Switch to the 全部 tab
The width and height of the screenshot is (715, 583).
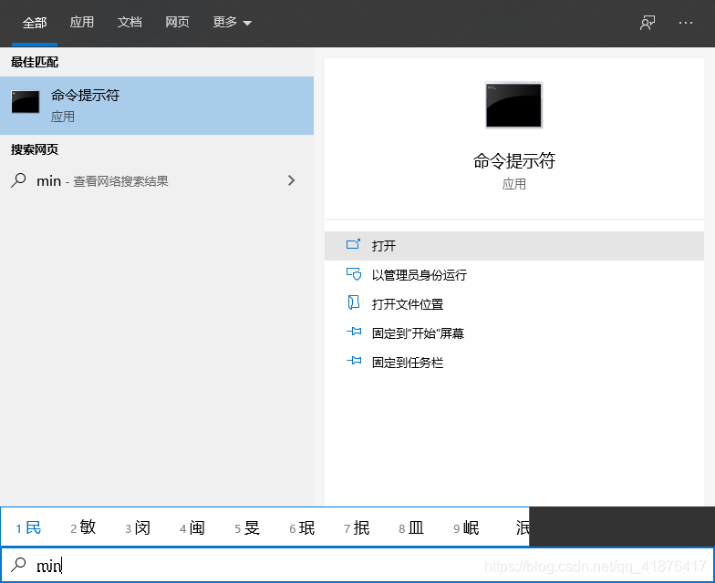pos(35,22)
